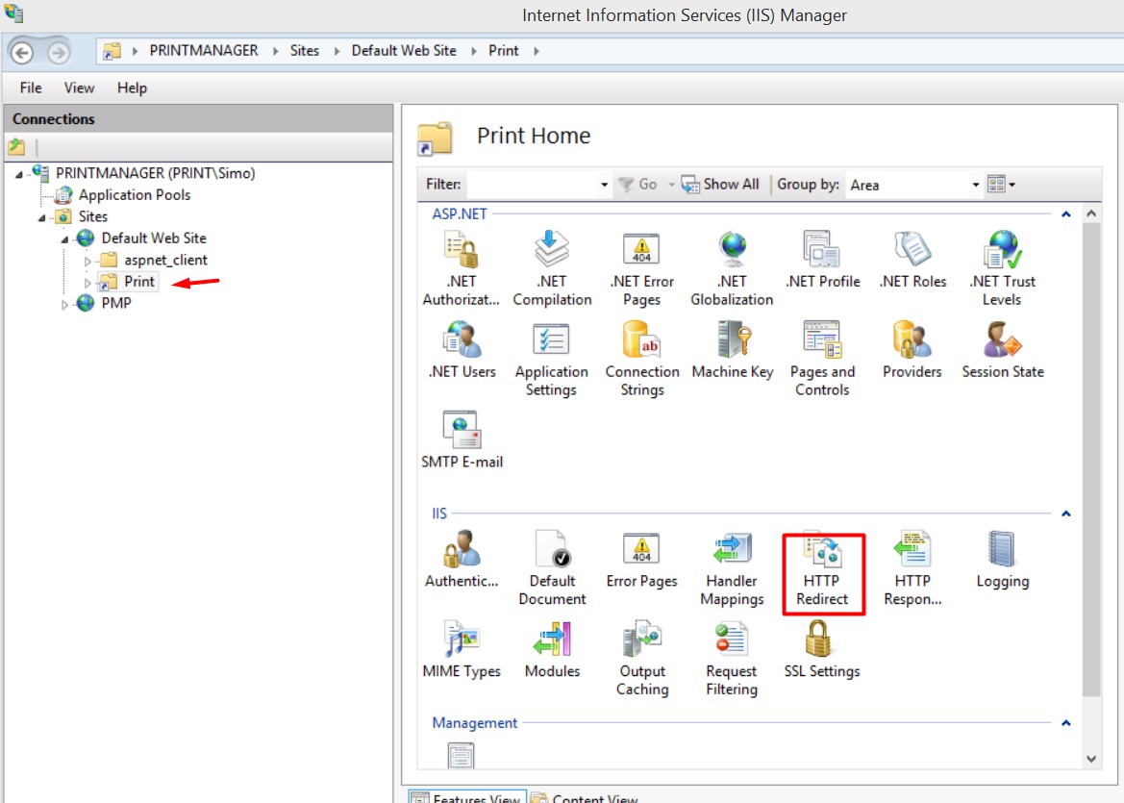Open Connection Strings feature
Screen dimensions: 1124x803
[641, 359]
